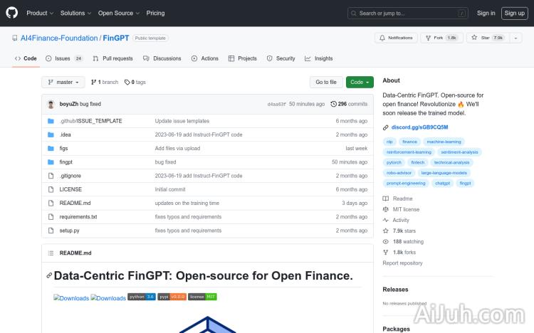
Task: Click the GitHub logo icon
Action: click(14, 13)
